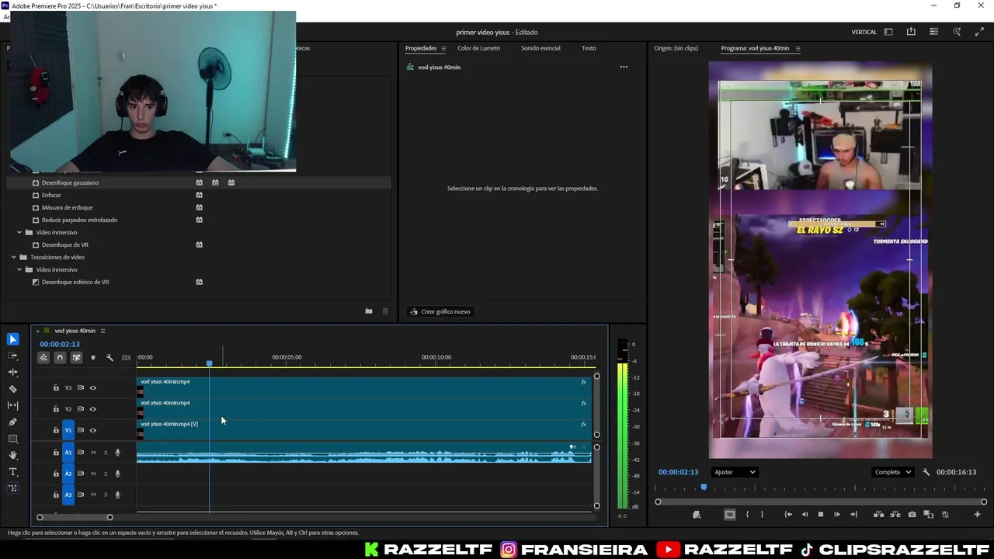Open the workspaces panel icon in header
Screen dimensions: 994x559
click(888, 32)
